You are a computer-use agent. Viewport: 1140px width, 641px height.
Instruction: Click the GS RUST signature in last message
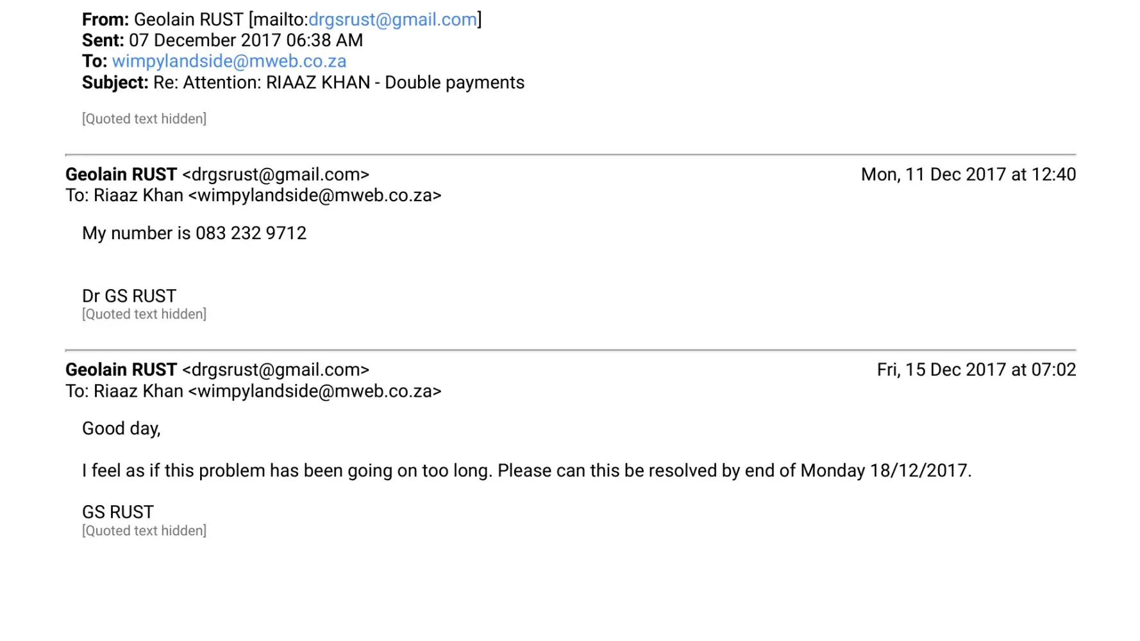[118, 512]
